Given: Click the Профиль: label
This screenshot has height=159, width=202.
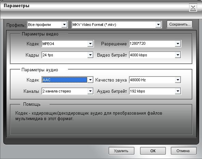Looking at the screenshot, I should pos(16,25).
